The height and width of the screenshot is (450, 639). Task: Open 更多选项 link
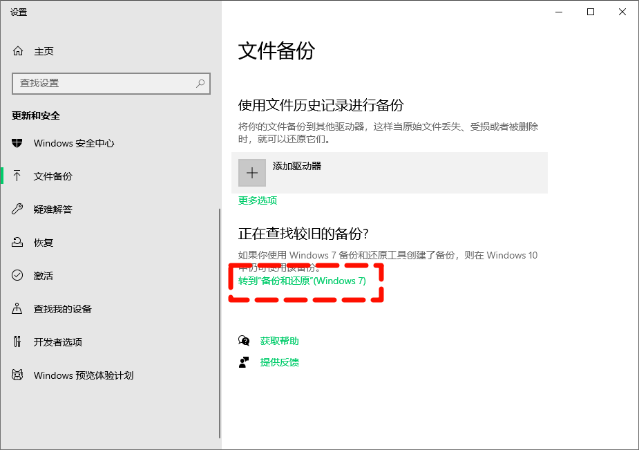click(258, 200)
